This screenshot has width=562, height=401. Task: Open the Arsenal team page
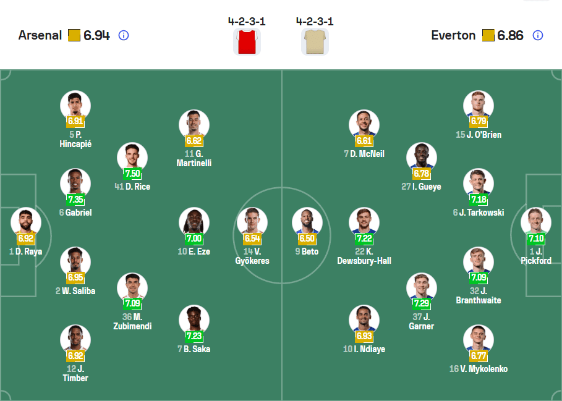click(40, 35)
